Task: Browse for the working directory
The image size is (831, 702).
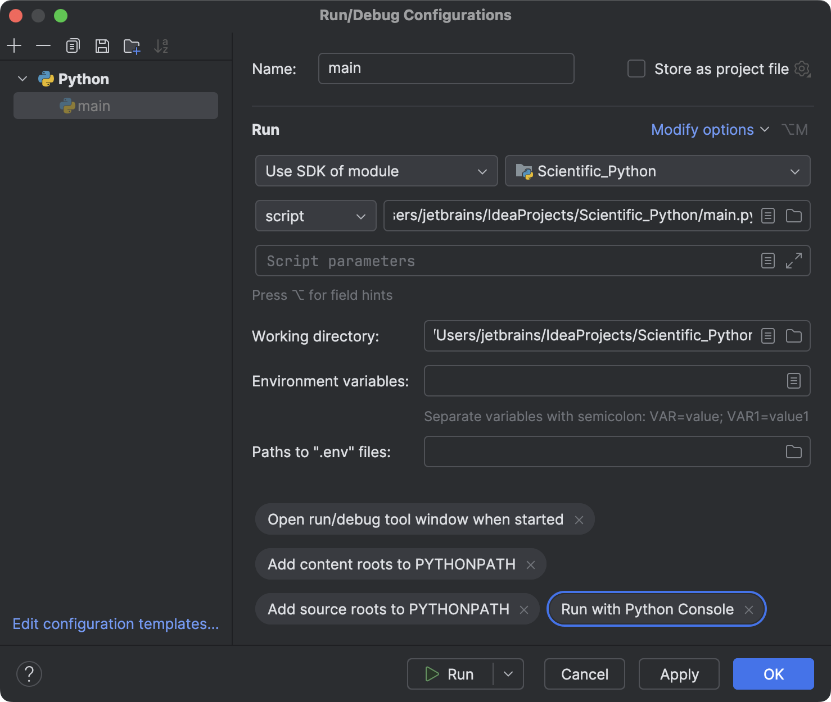Action: coord(793,335)
